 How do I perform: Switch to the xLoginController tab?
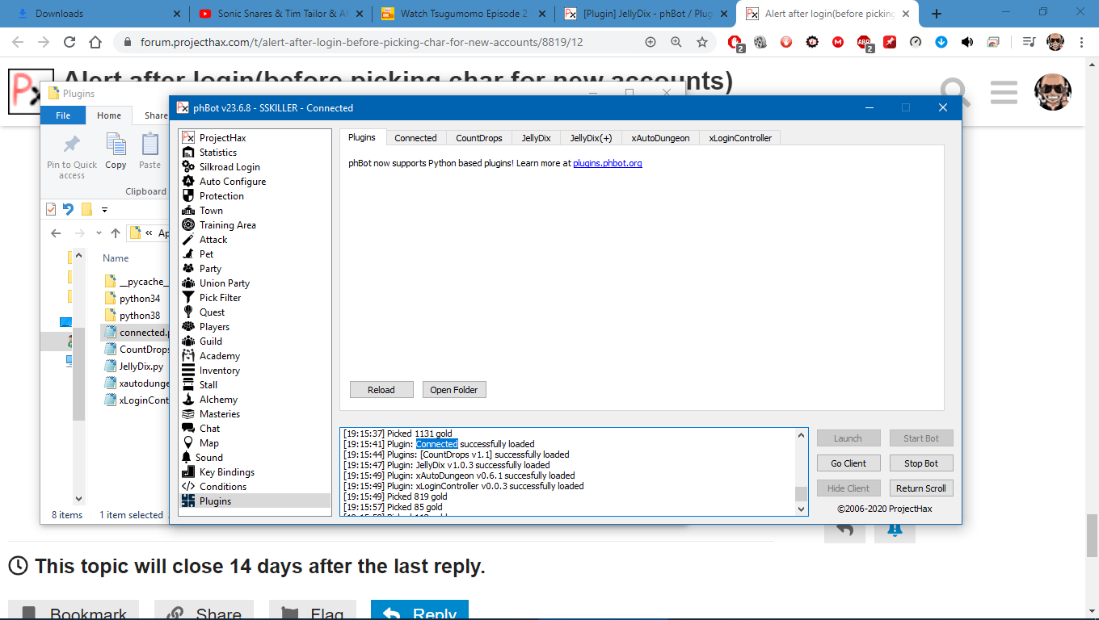[x=739, y=138]
